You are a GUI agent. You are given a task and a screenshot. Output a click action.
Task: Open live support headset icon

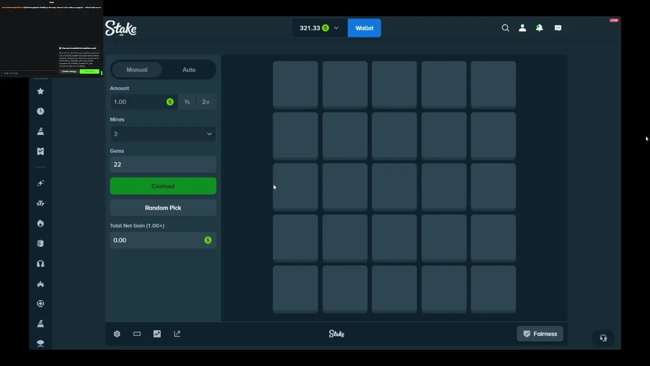(603, 338)
